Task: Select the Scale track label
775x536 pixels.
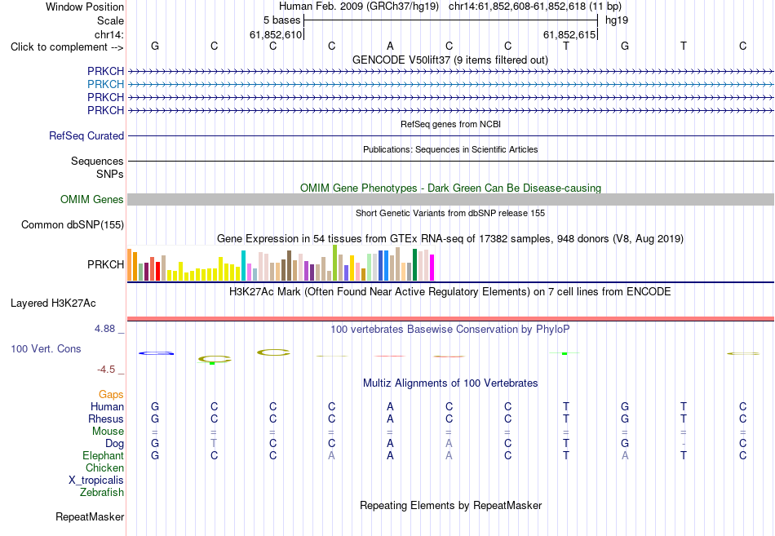Action: coord(110,20)
